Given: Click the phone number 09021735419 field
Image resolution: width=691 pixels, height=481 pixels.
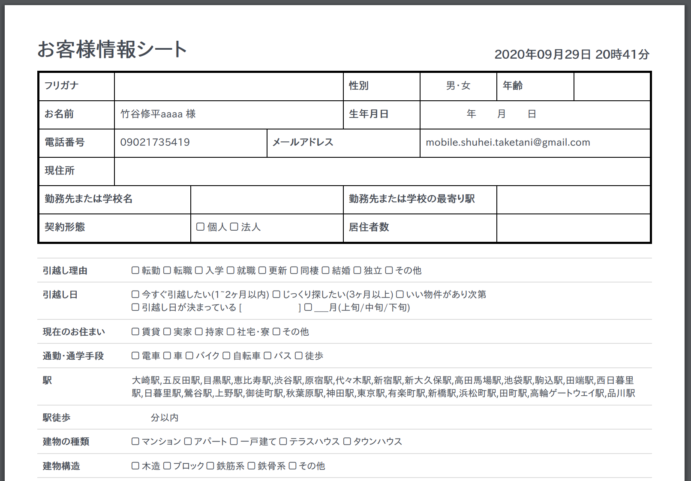Looking at the screenshot, I should (191, 143).
